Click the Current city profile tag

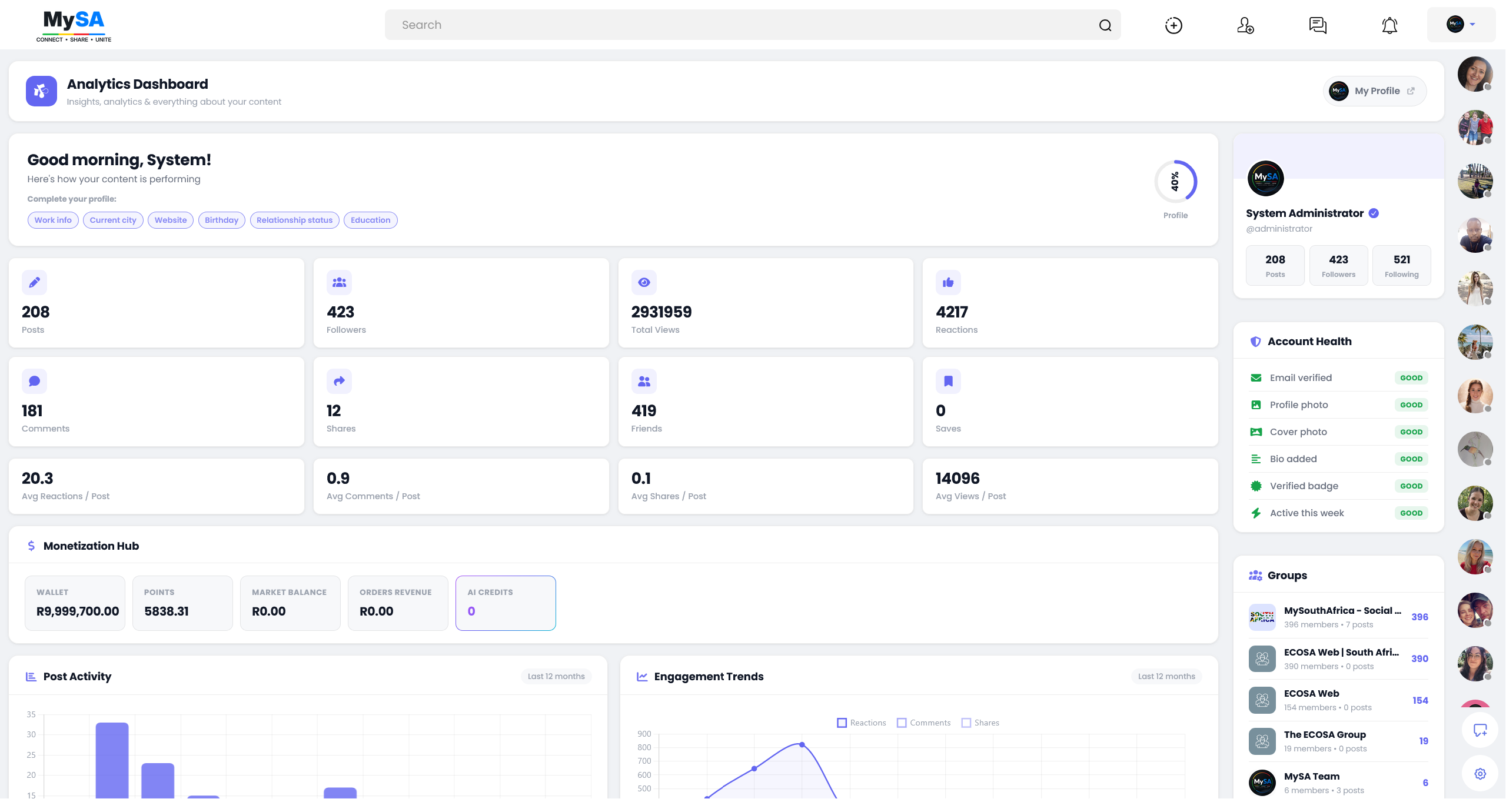(x=113, y=220)
